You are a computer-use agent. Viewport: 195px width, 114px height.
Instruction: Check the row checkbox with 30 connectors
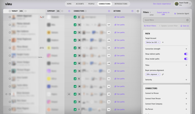(x=10, y=40)
